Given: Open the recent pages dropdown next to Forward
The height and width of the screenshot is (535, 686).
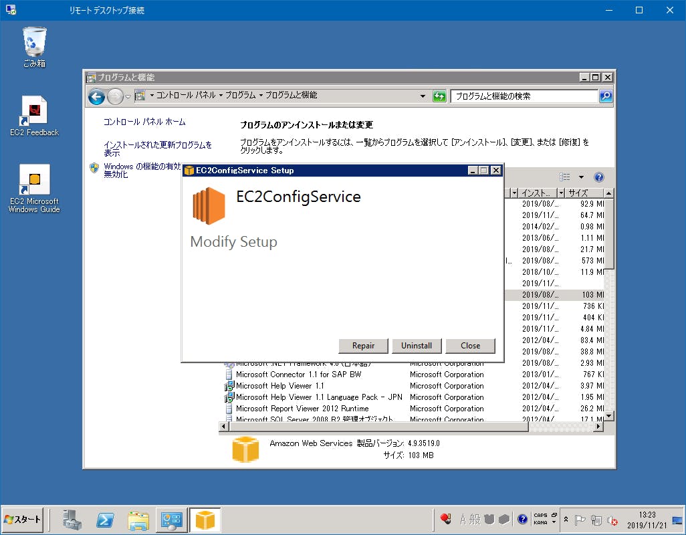Looking at the screenshot, I should click(128, 97).
